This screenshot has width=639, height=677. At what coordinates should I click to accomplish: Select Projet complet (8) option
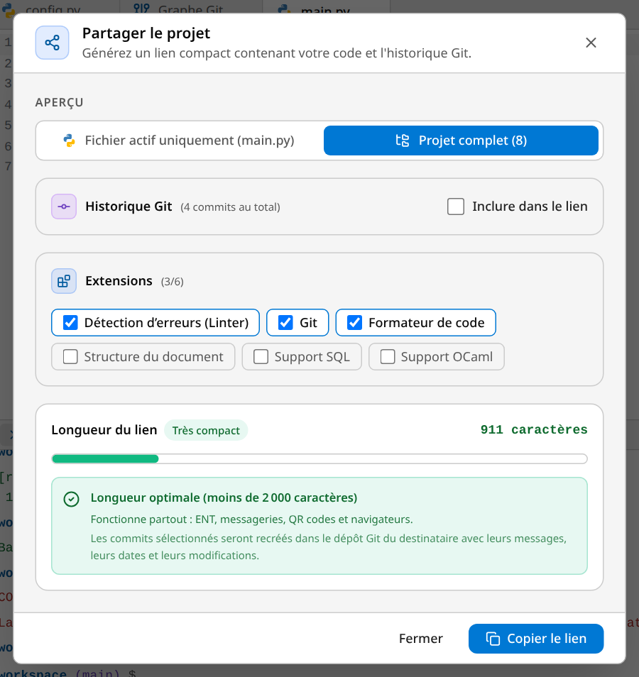(461, 141)
